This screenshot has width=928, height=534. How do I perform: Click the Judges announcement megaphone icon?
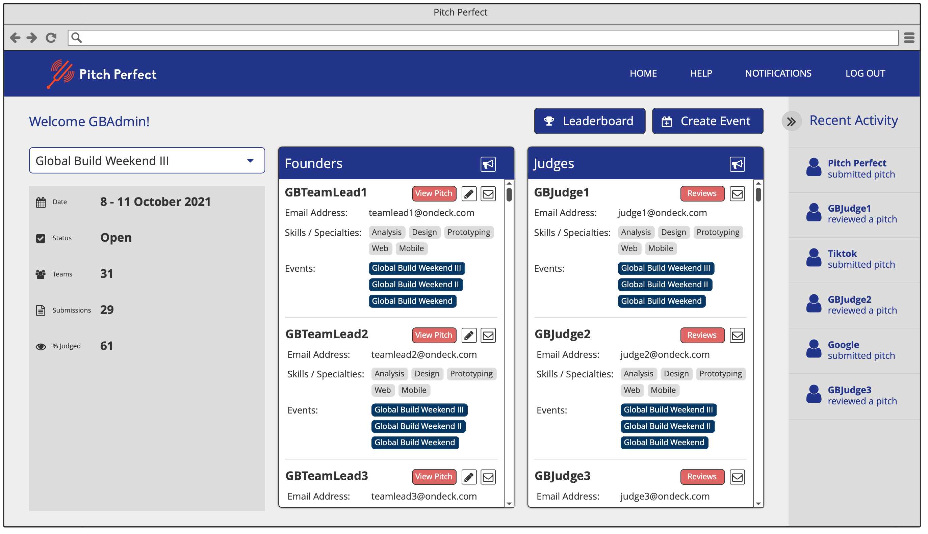pos(737,164)
